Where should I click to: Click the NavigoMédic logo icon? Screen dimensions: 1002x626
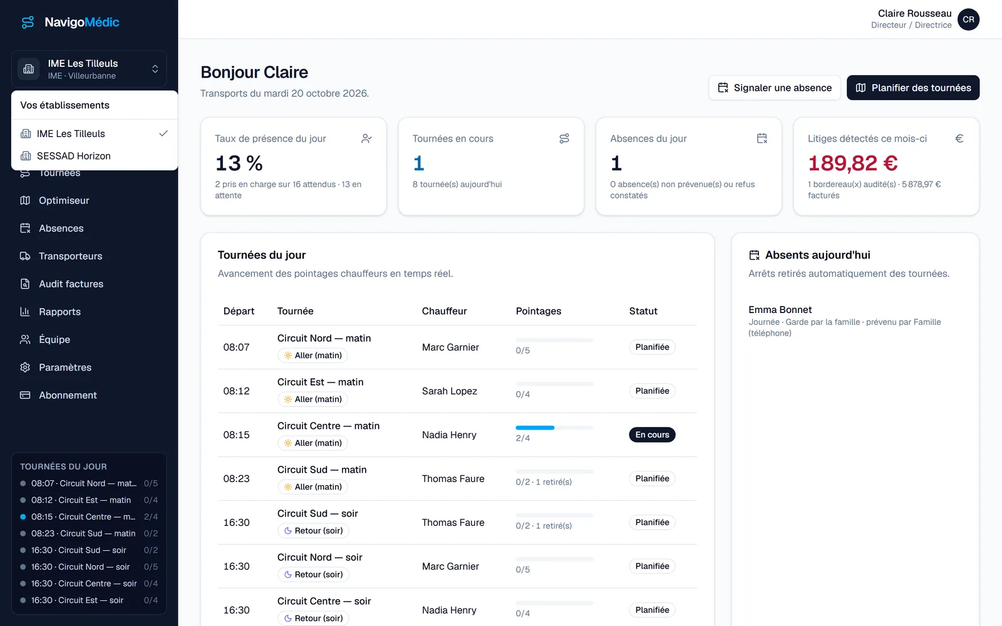click(x=28, y=23)
